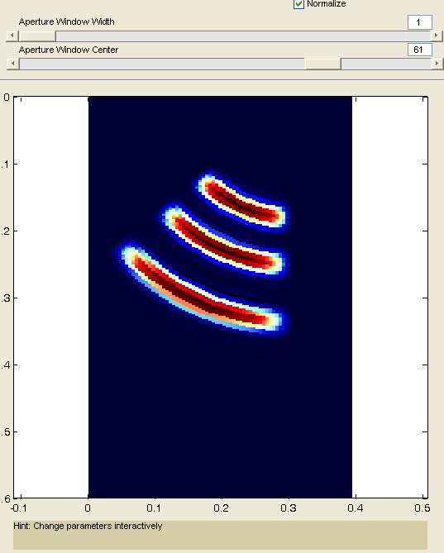Click the Center slider track right of the thumb

(x=386, y=64)
